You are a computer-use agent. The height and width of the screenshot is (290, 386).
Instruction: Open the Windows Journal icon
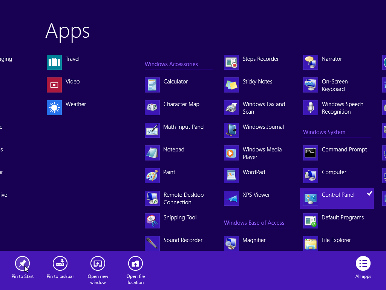pos(231,130)
